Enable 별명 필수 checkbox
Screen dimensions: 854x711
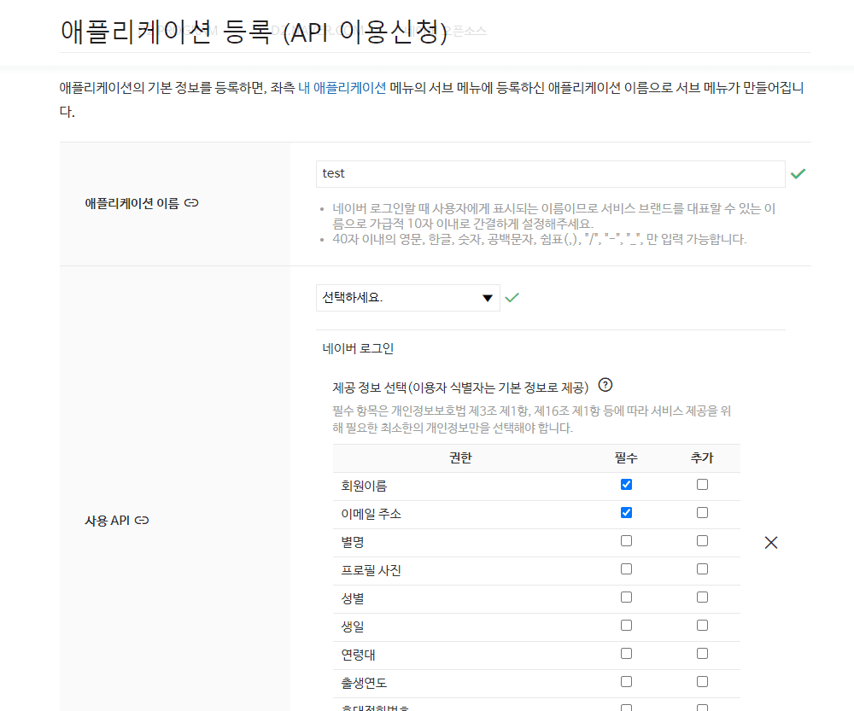tap(626, 541)
